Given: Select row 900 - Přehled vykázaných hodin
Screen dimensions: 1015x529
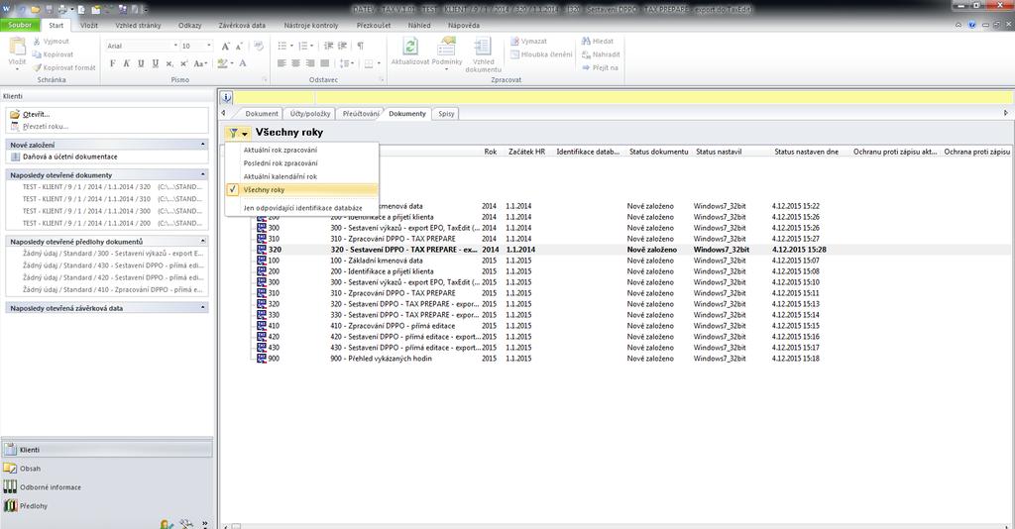Looking at the screenshot, I should pyautogui.click(x=537, y=359).
